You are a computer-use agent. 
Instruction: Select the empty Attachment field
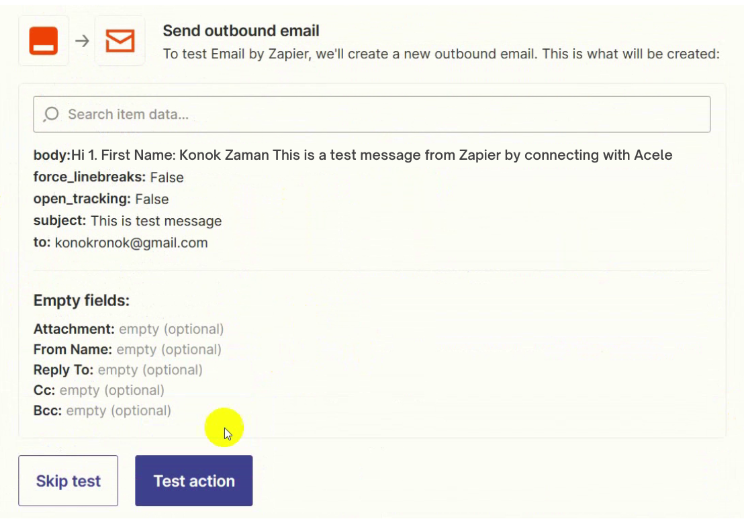pyautogui.click(x=128, y=329)
